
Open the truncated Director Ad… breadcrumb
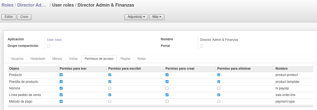click(32, 5)
